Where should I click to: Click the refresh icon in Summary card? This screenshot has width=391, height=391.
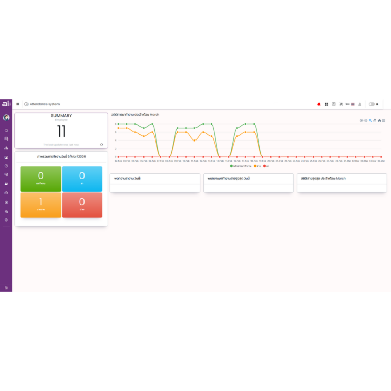point(101,144)
